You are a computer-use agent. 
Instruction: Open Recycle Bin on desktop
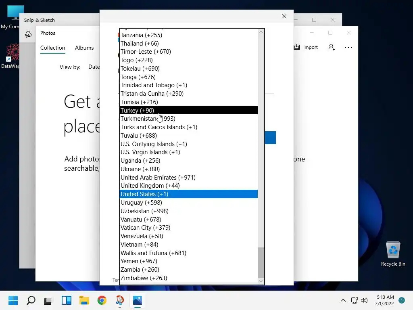[393, 254]
